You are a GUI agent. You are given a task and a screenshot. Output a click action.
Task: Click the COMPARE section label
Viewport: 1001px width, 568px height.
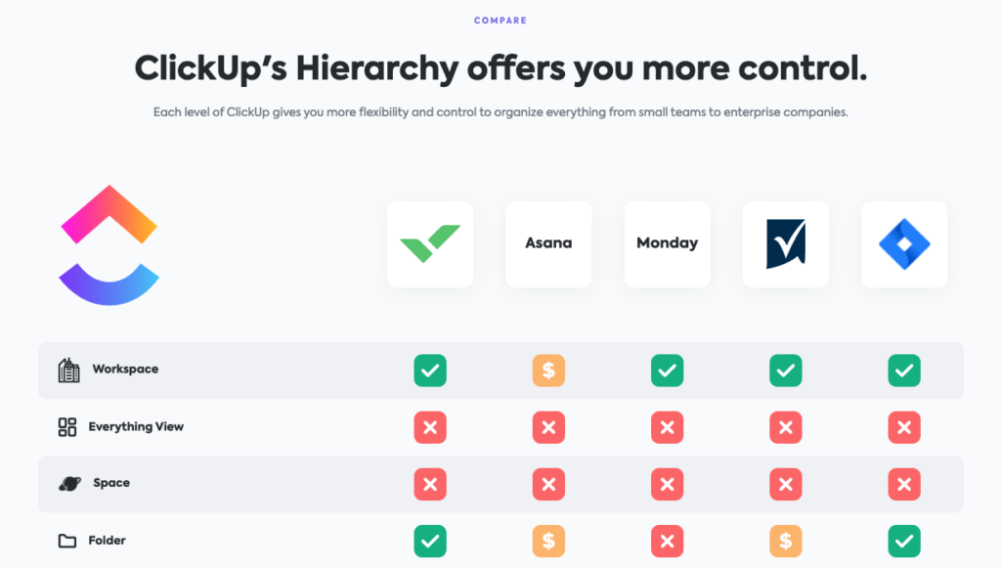pyautogui.click(x=500, y=21)
